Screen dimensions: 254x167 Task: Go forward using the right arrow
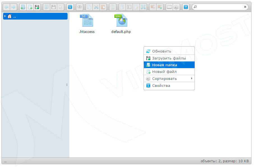(x=13, y=7)
